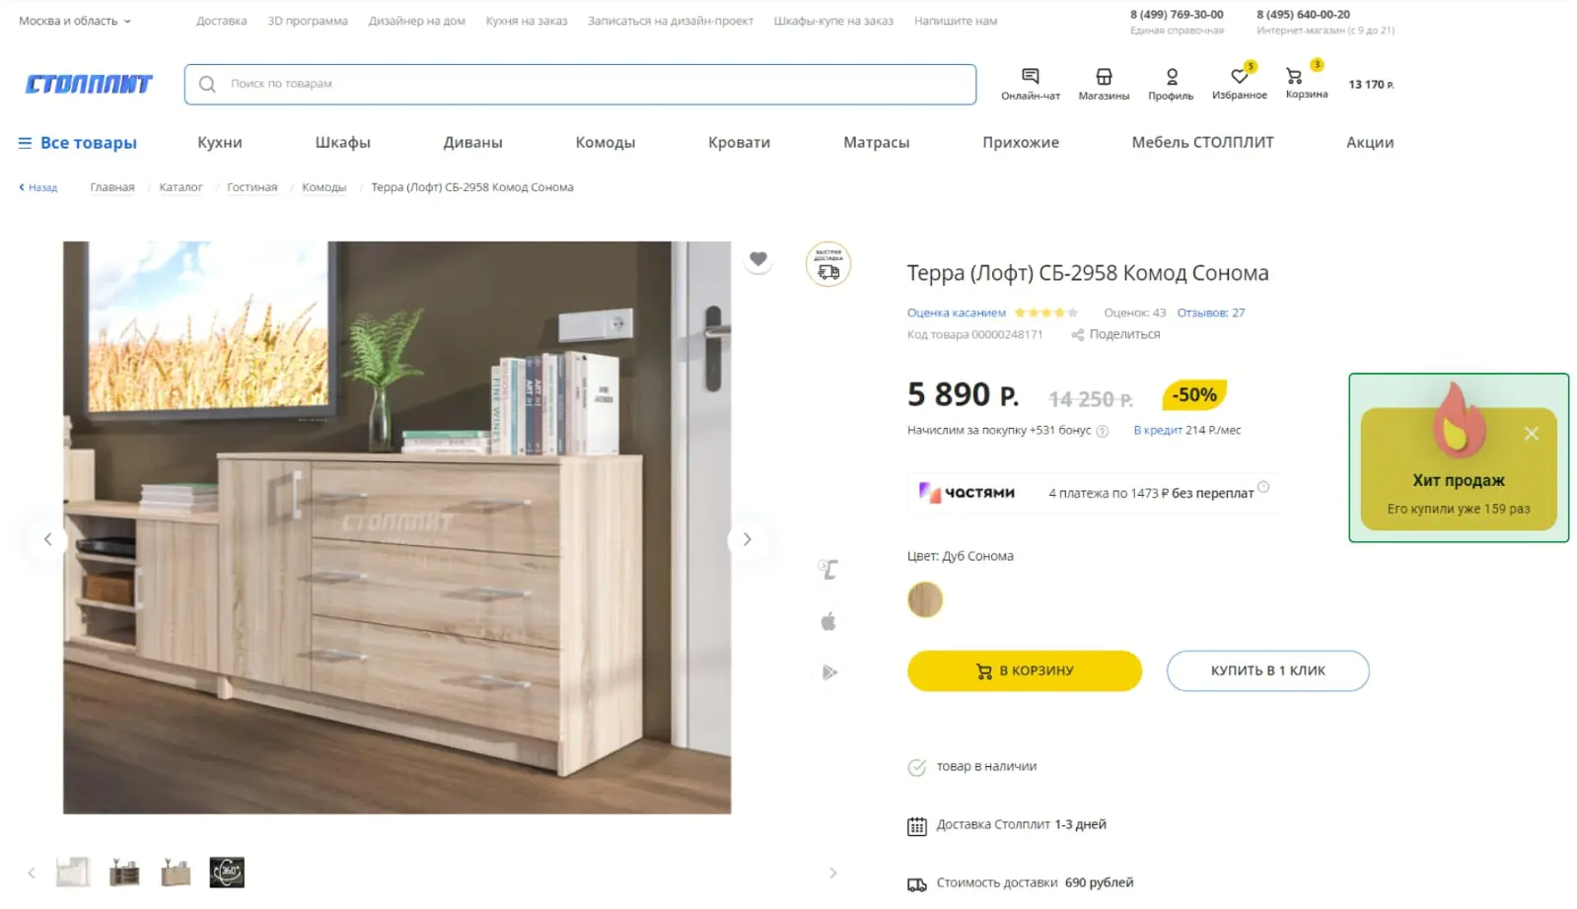Open the Акции promotions page
Screen dimensions: 1577x909
[1370, 142]
